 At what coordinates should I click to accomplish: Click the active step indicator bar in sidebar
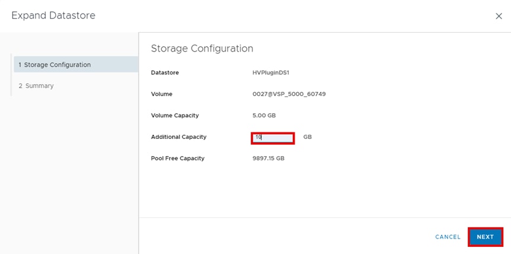12,65
